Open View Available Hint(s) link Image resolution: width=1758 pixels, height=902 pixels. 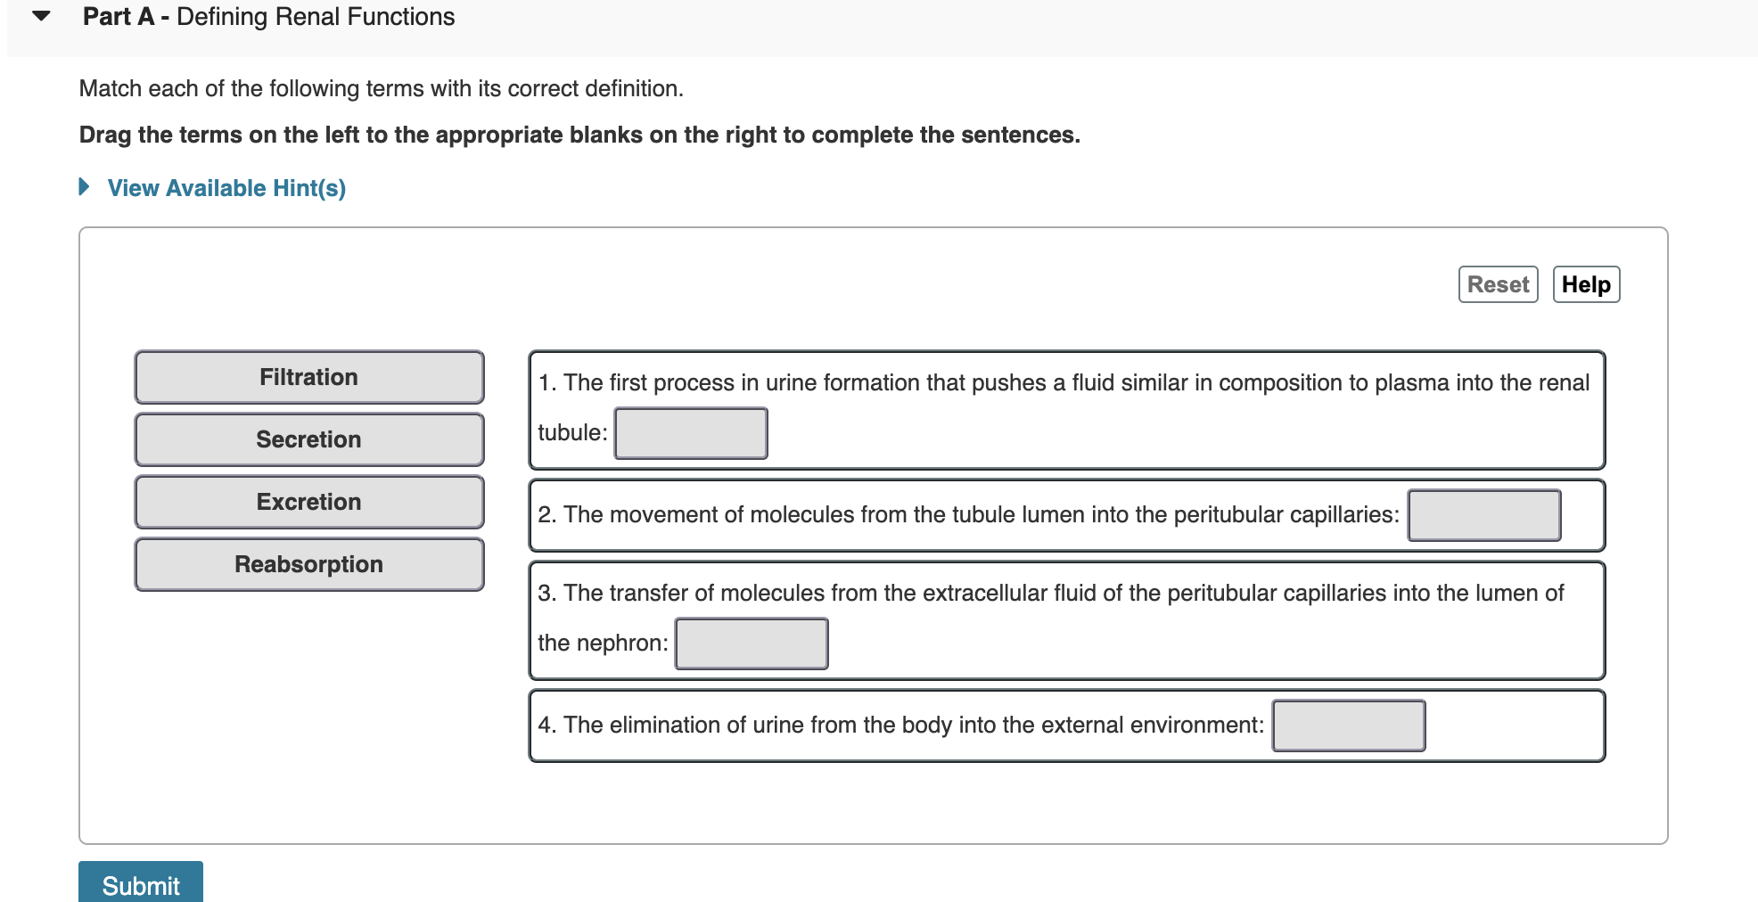(226, 187)
